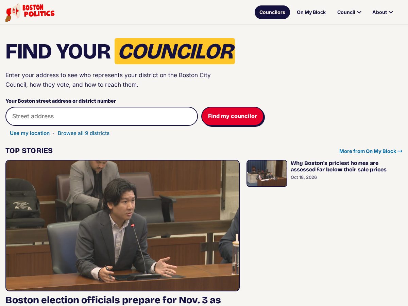Open More from On My Block link
The width and height of the screenshot is (408, 306).
pos(371,151)
